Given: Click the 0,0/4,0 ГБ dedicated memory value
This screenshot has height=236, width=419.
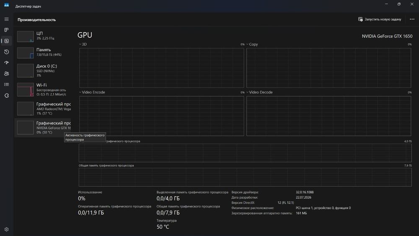Looking at the screenshot, I should (168, 198).
